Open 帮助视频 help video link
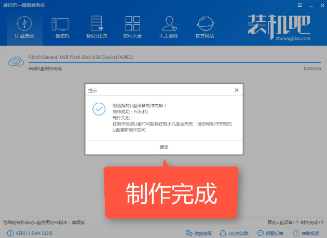 click(308, 233)
